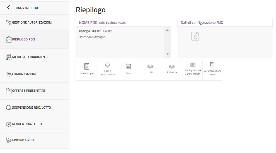
Task: Select Riepilogo RDO in sidebar
Action: click(x=23, y=39)
